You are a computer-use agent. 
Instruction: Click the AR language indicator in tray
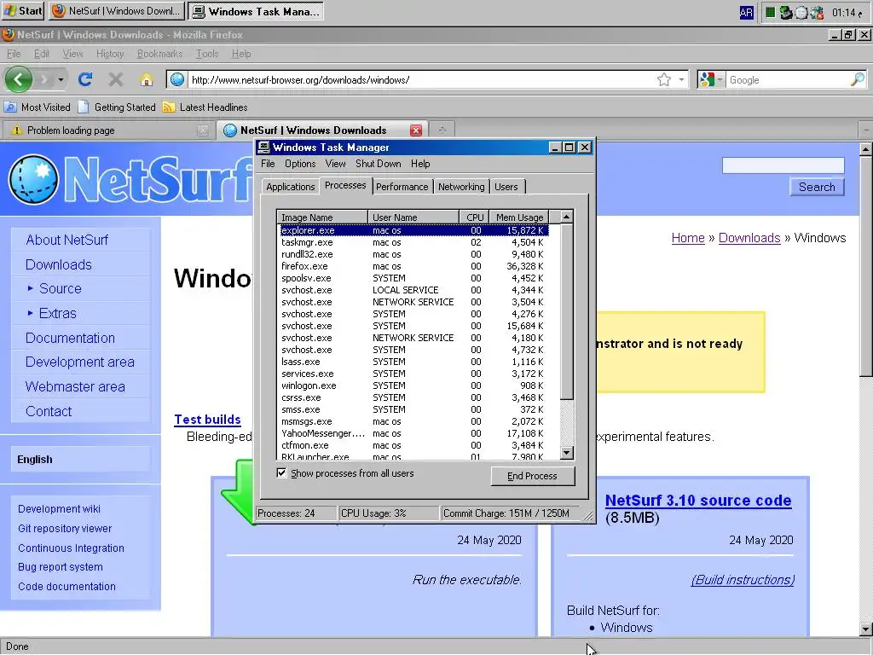click(x=746, y=12)
